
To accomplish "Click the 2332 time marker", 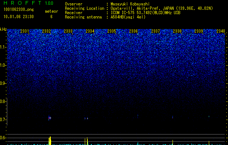I will click(x=46, y=31).
